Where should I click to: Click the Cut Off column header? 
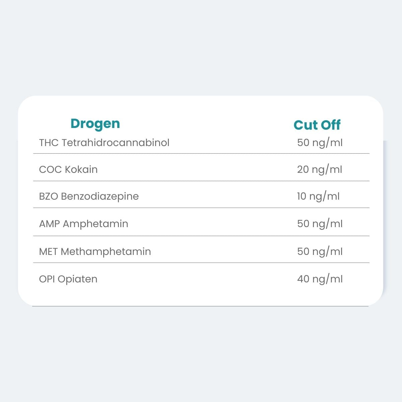(x=317, y=125)
